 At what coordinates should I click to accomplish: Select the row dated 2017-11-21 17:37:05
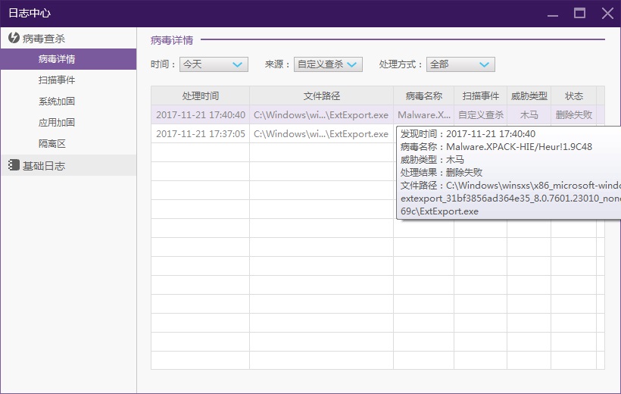(273, 134)
